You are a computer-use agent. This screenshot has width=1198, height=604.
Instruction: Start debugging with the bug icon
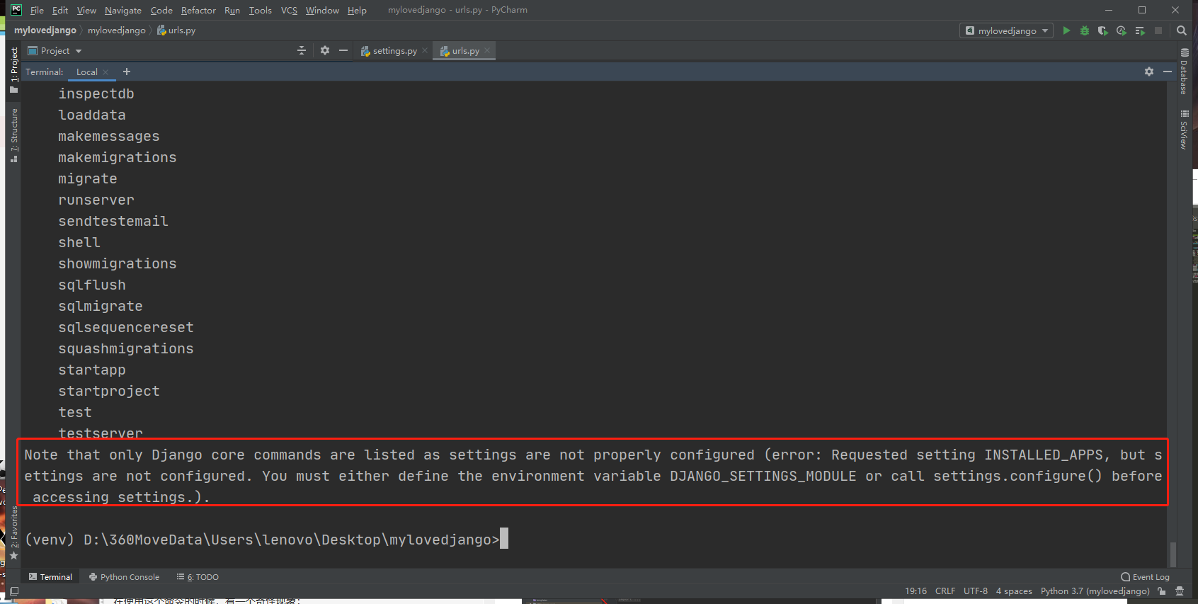[x=1085, y=30]
